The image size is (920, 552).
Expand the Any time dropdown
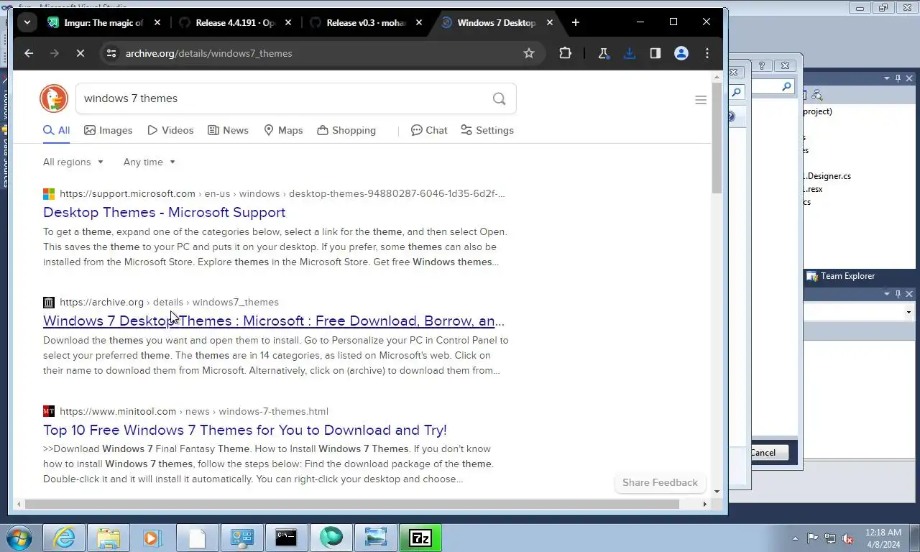click(149, 162)
